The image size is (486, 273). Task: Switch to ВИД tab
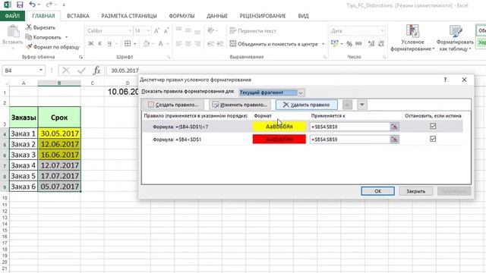(x=303, y=16)
